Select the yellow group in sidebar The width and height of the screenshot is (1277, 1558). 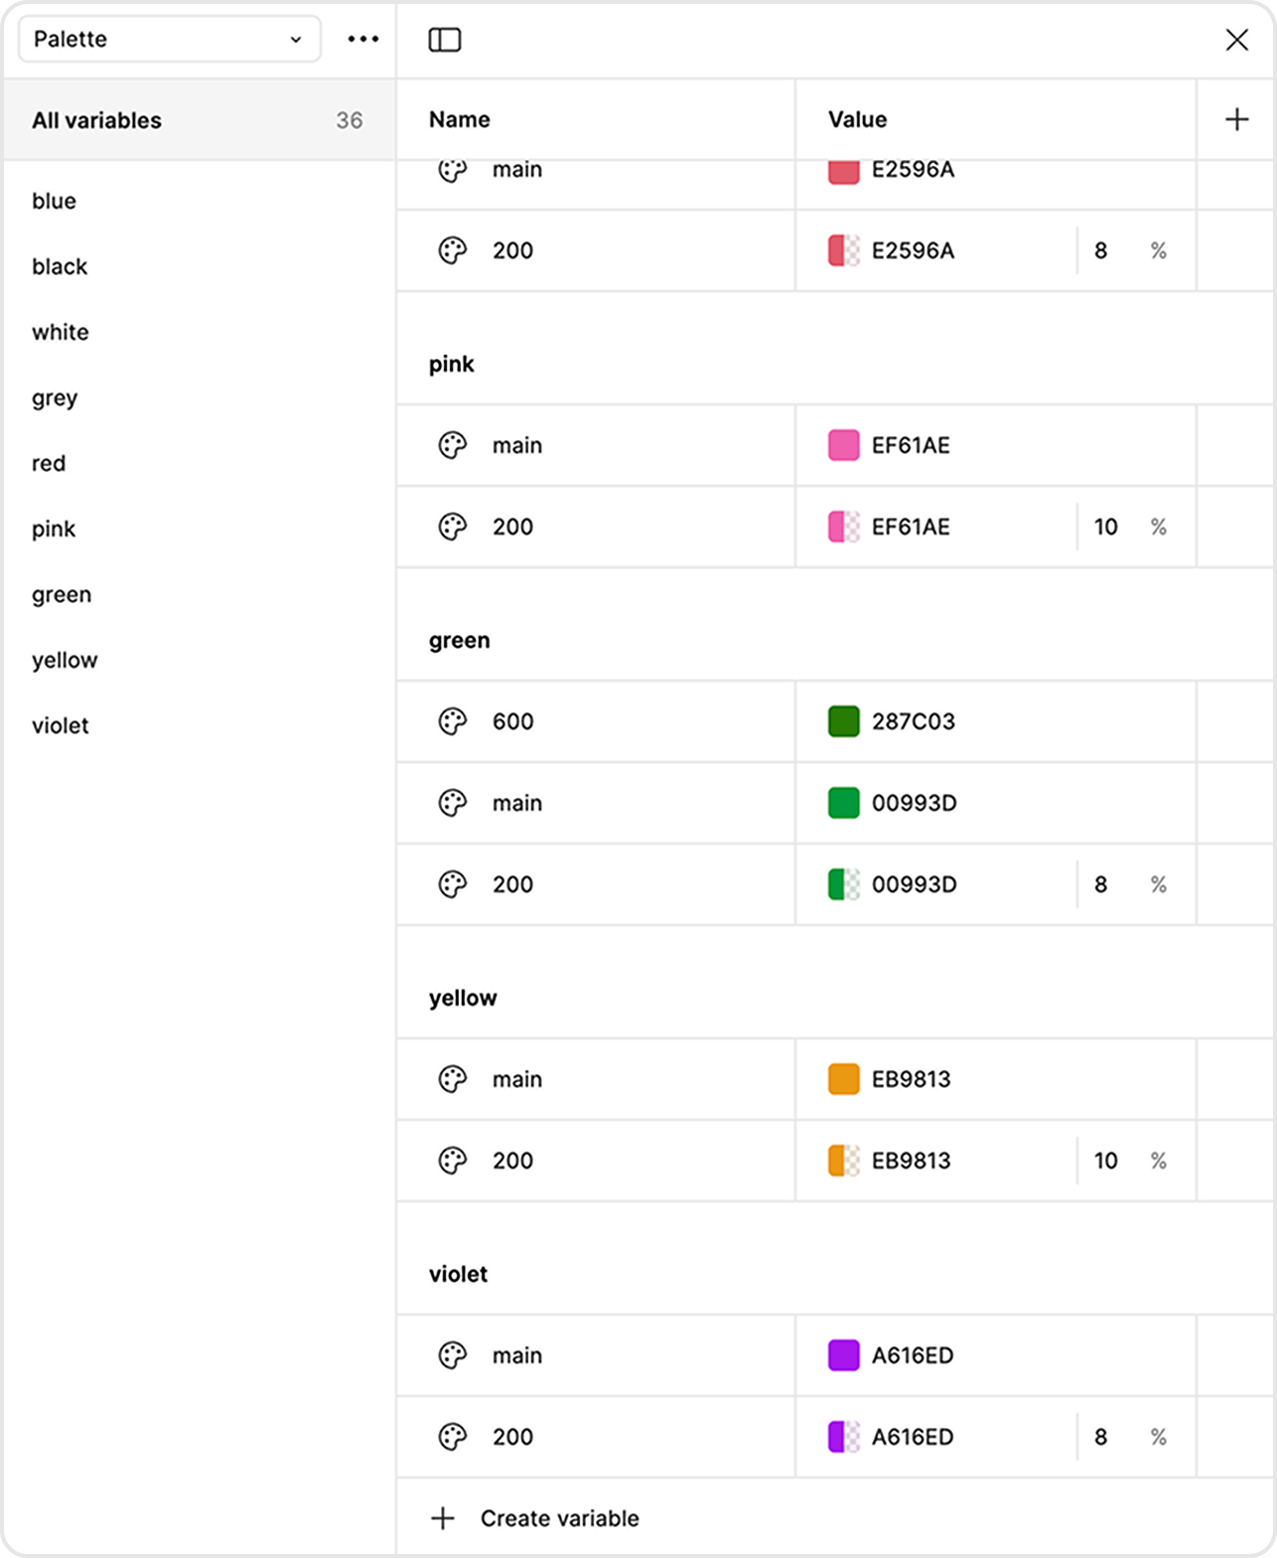[x=65, y=660]
